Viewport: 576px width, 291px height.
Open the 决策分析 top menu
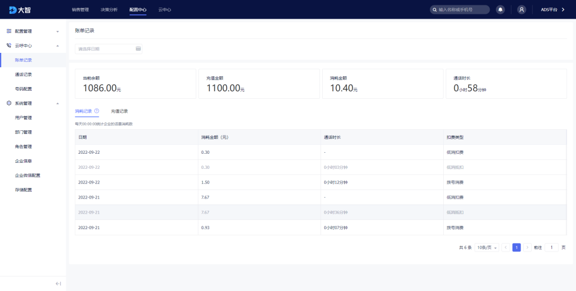109,10
